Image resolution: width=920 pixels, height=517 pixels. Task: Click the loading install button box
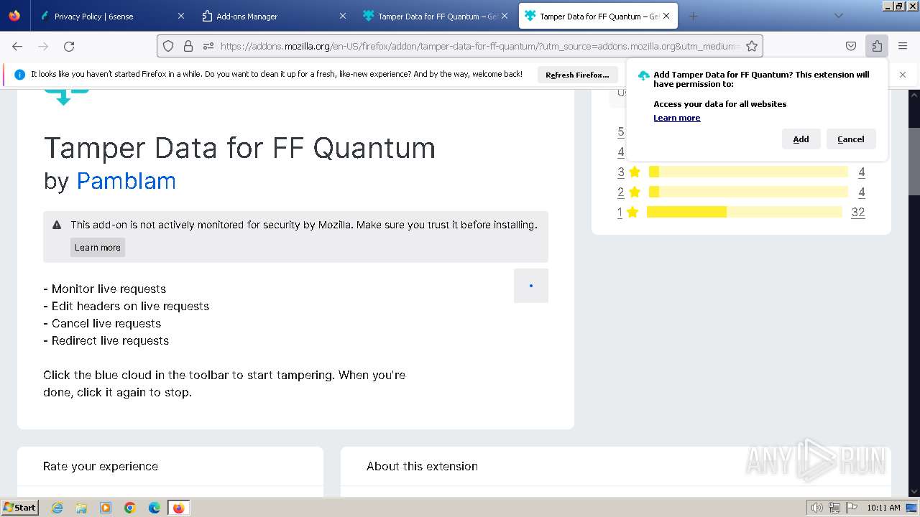tap(531, 286)
